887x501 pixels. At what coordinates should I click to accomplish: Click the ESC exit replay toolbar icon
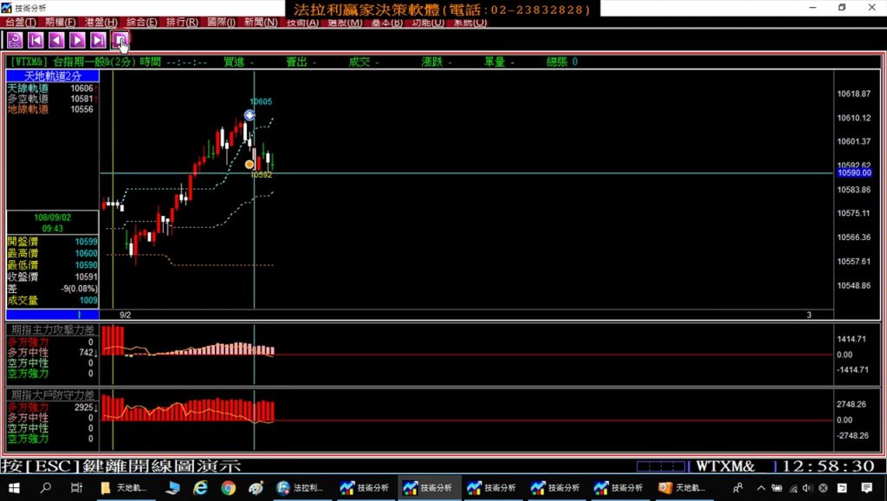pyautogui.click(x=15, y=40)
